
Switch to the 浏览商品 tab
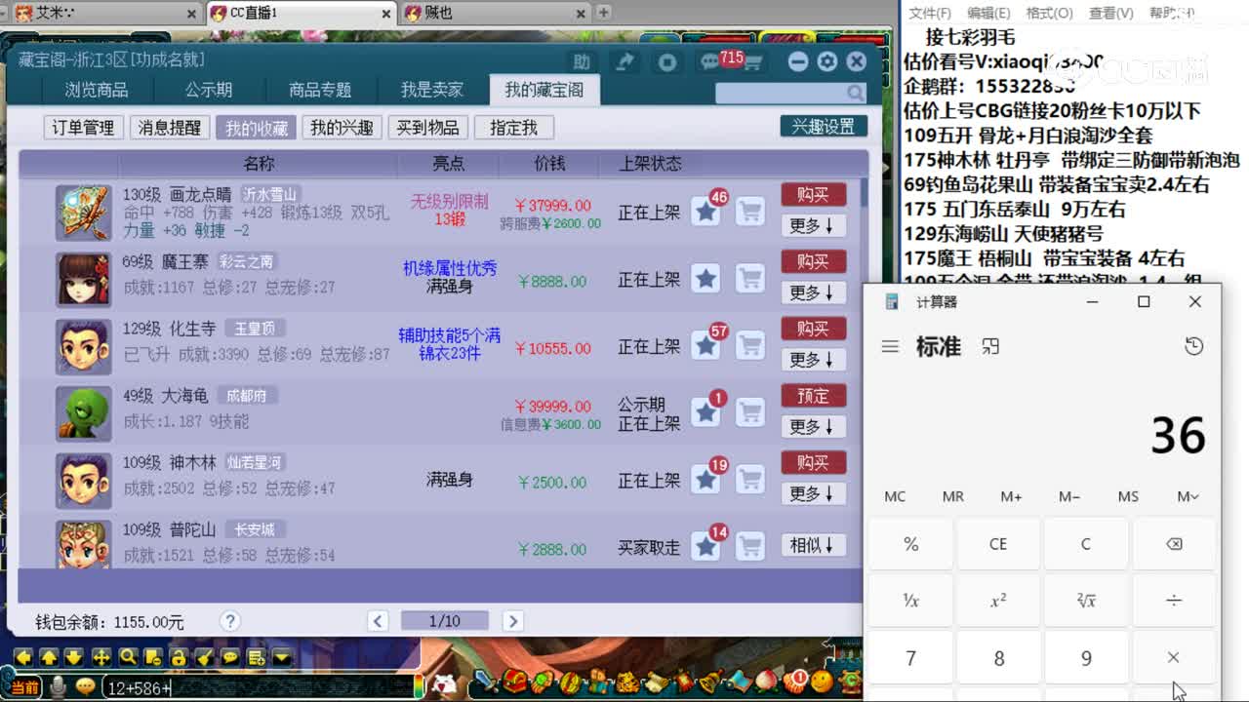97,87
